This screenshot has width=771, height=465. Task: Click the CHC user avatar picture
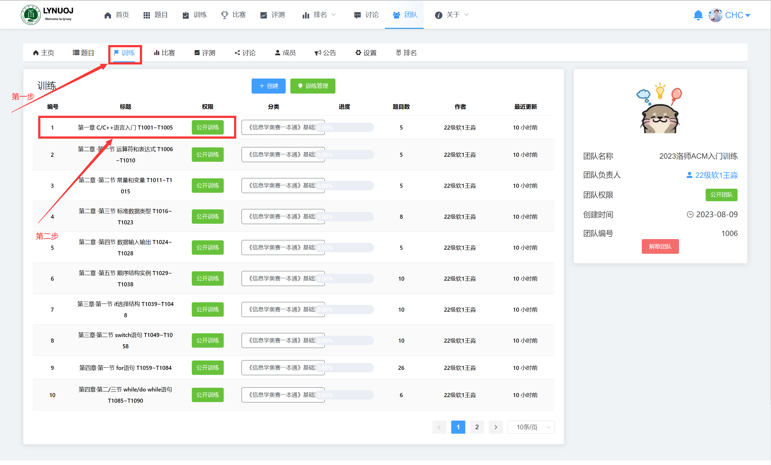[x=715, y=15]
